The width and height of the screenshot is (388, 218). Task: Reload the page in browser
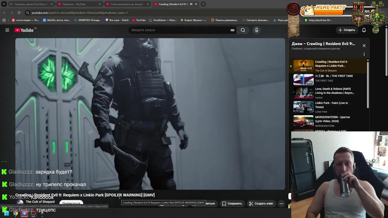tap(19, 13)
